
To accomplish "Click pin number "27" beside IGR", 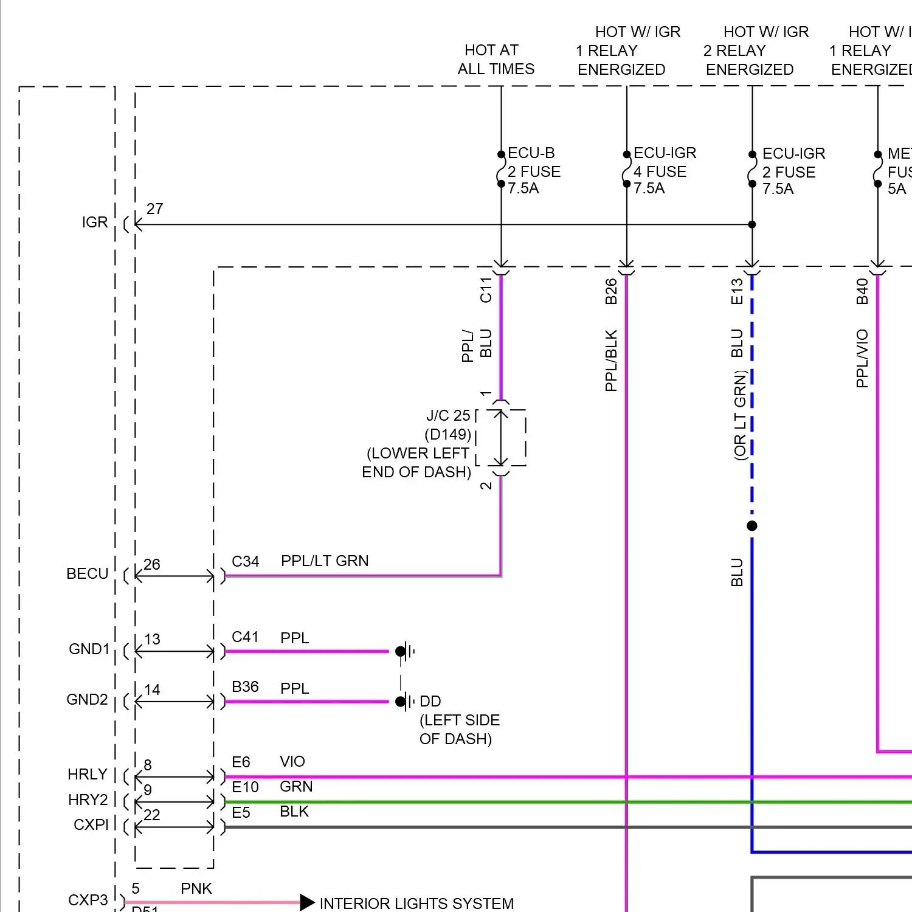I will click(154, 209).
